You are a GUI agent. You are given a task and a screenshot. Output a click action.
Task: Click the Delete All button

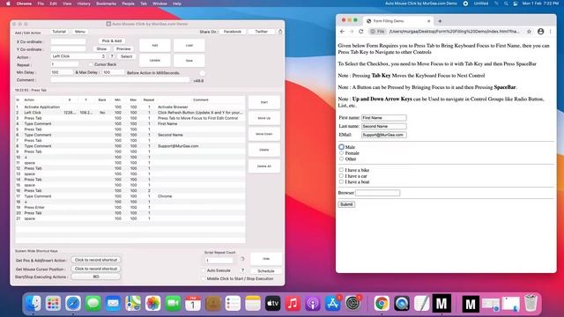(264, 166)
